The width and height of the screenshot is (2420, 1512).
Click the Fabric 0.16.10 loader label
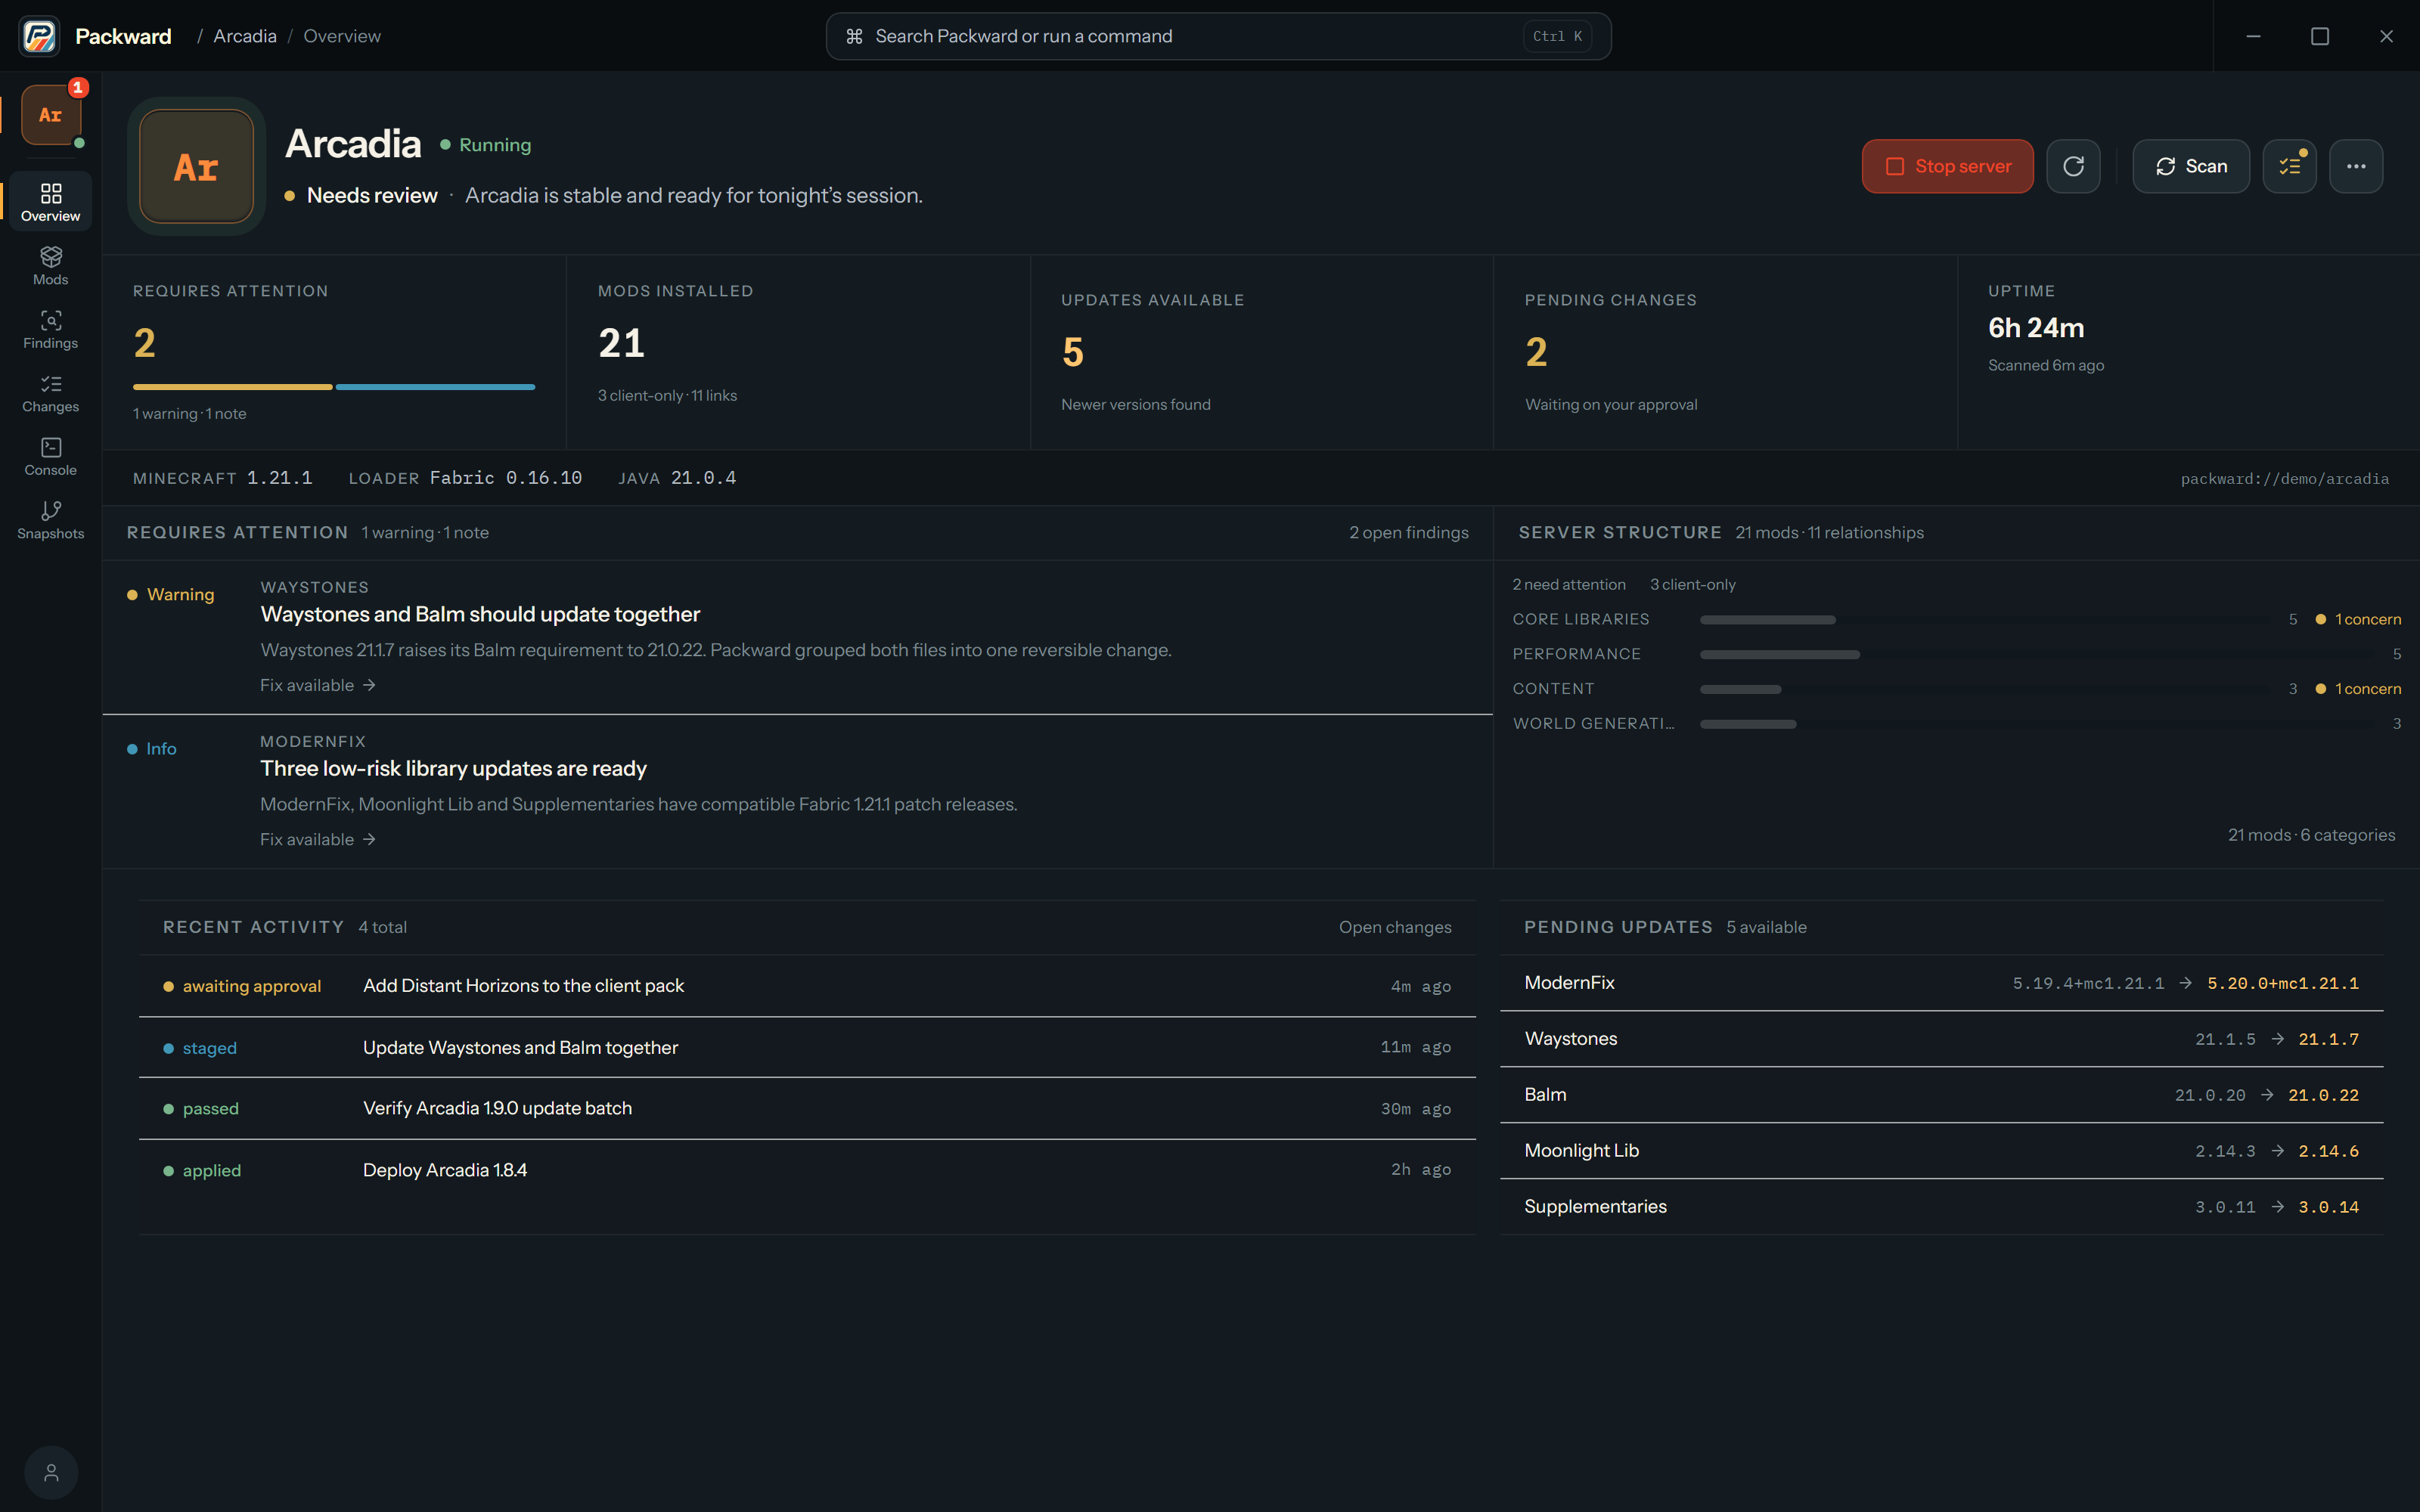[506, 478]
